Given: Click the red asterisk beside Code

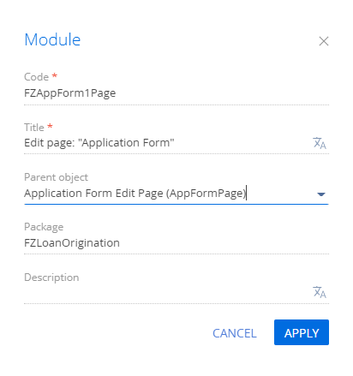Looking at the screenshot, I should click(x=55, y=75).
